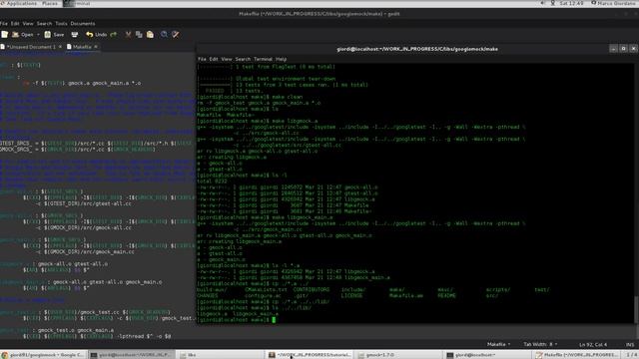The width and height of the screenshot is (639, 359).
Task: Maximize the terminal window
Action: click(x=623, y=49)
